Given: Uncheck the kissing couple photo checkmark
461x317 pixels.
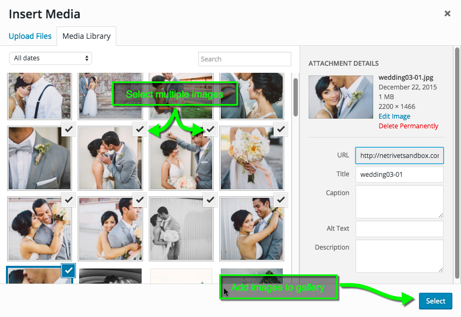Looking at the screenshot, I should tap(139, 129).
